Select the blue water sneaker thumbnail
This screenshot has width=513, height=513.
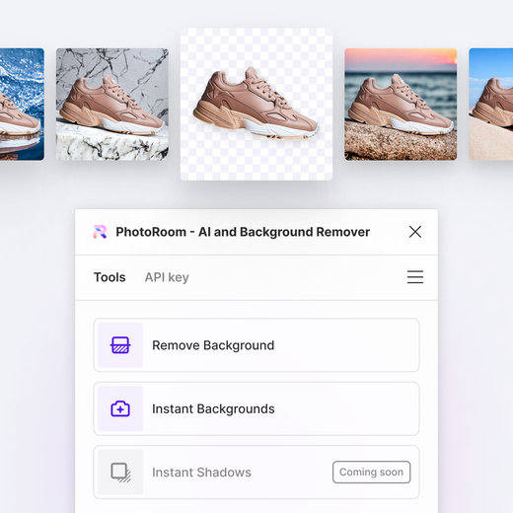(22, 105)
